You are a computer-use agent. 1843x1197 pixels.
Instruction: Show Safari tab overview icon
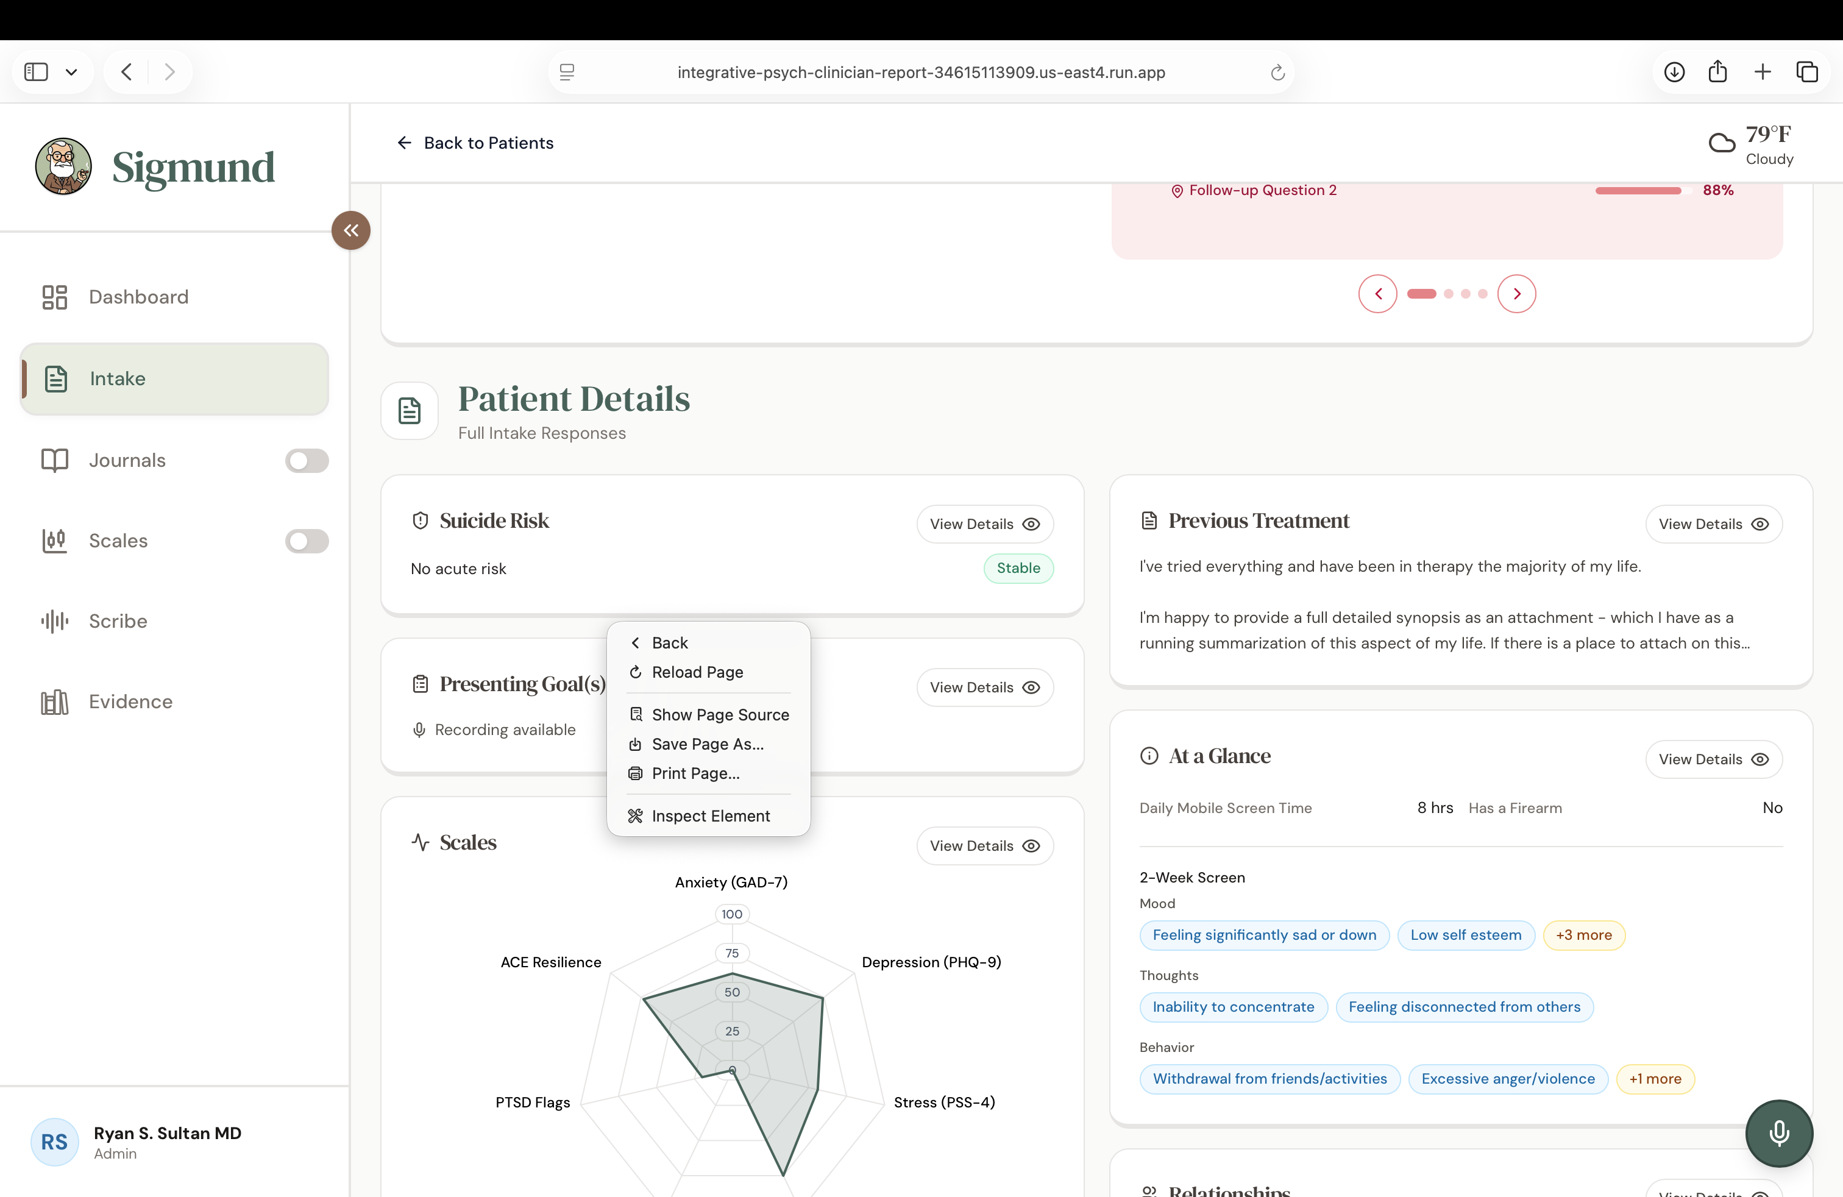[1808, 72]
